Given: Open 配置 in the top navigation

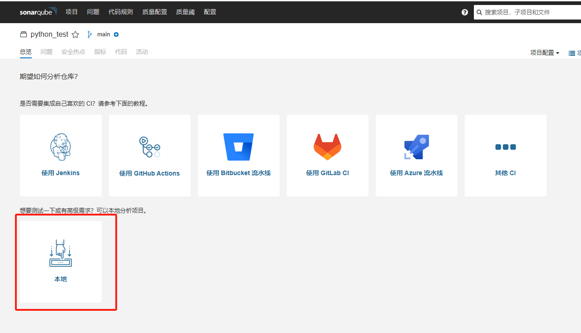Looking at the screenshot, I should click(210, 12).
